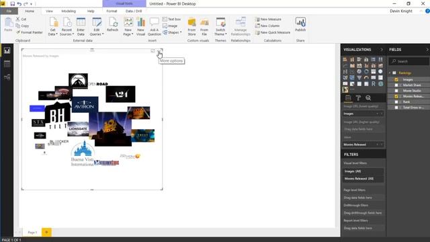
Task: Click New Quick Measure
Action: 273,32
